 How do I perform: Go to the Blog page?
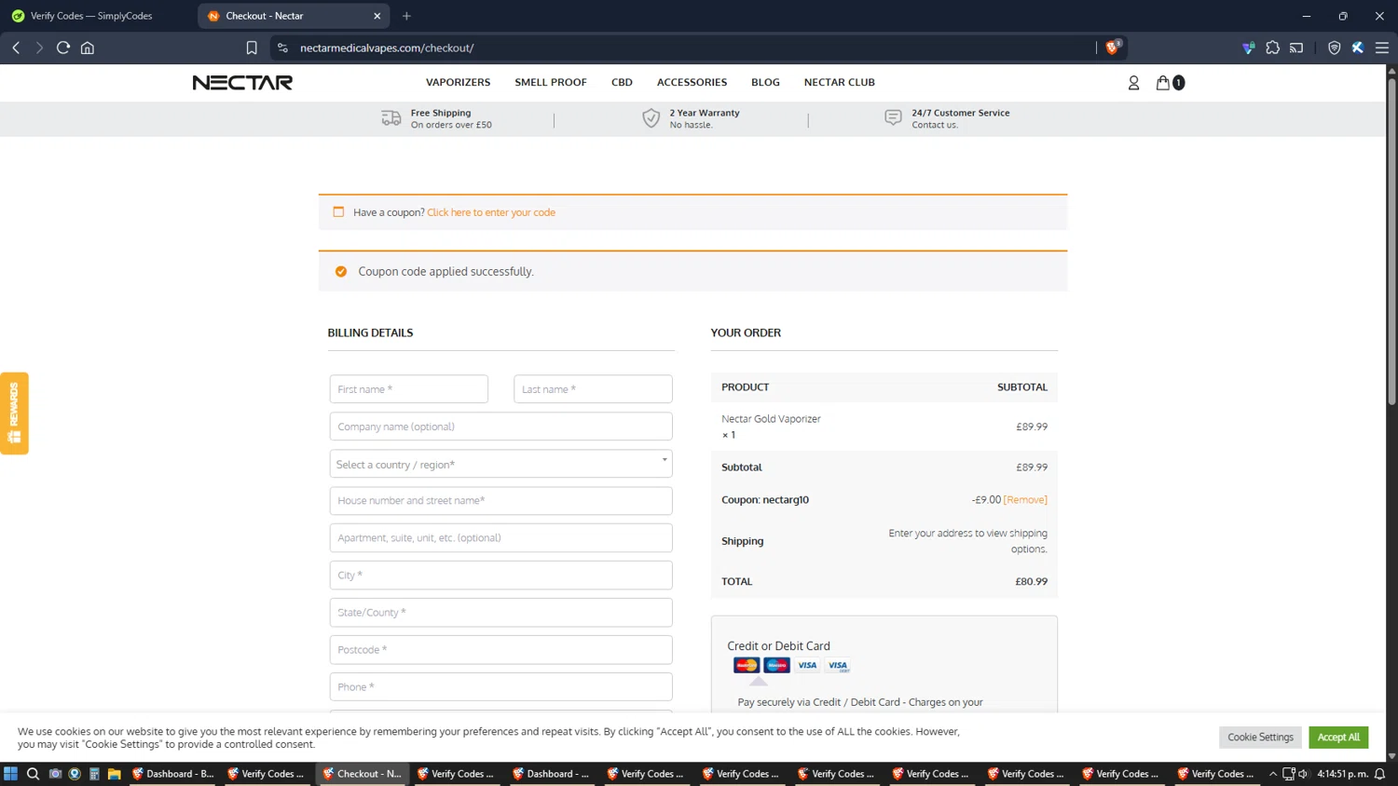[765, 82]
